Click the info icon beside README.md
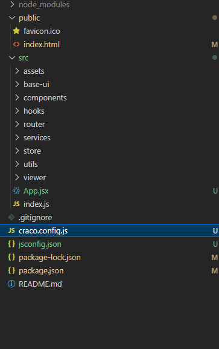Image resolution: width=219 pixels, height=349 pixels. click(x=11, y=284)
